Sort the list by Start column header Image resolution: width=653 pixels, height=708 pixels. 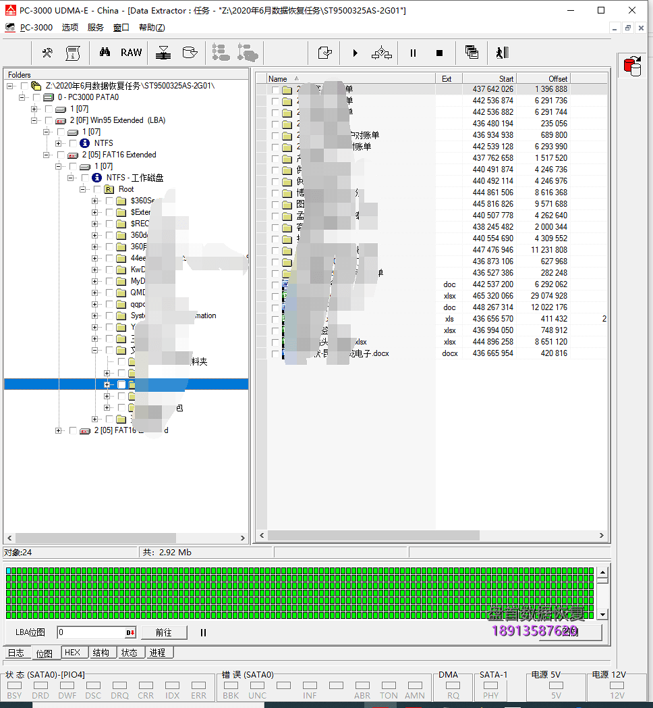click(489, 78)
